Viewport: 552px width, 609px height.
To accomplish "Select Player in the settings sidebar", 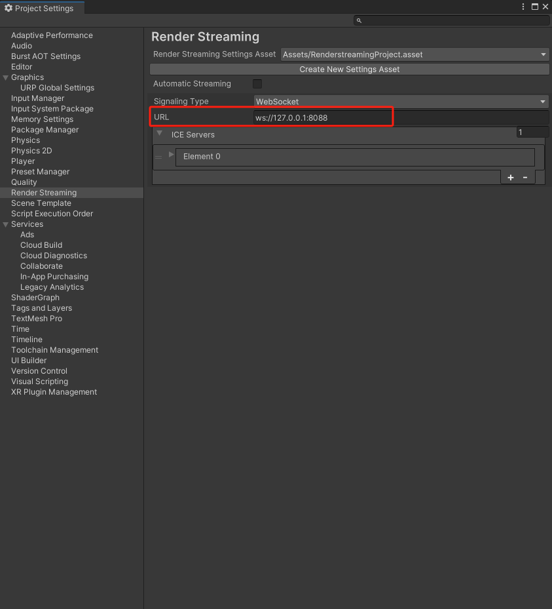I will [23, 161].
